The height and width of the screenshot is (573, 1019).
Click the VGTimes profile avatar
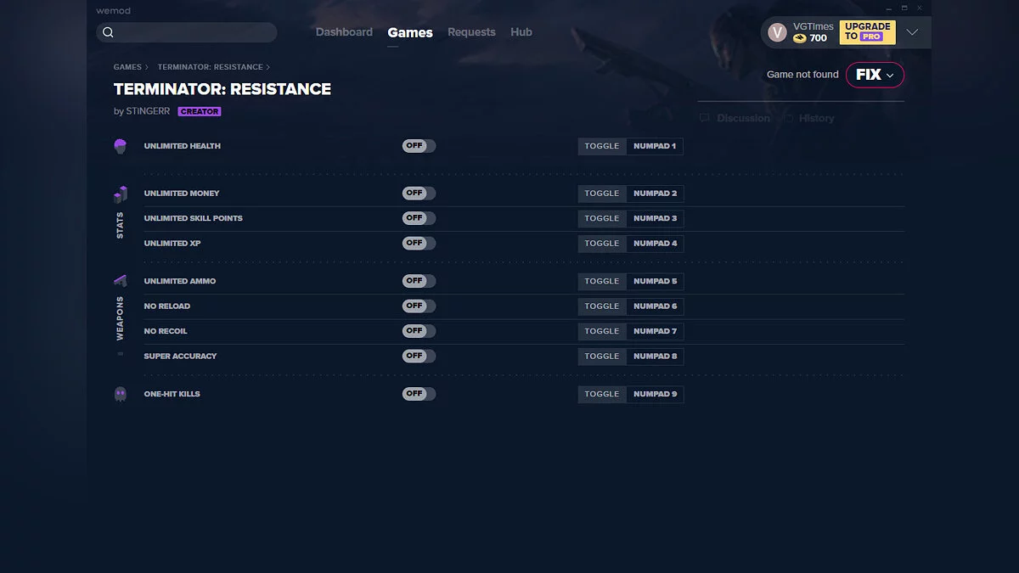[776, 31]
